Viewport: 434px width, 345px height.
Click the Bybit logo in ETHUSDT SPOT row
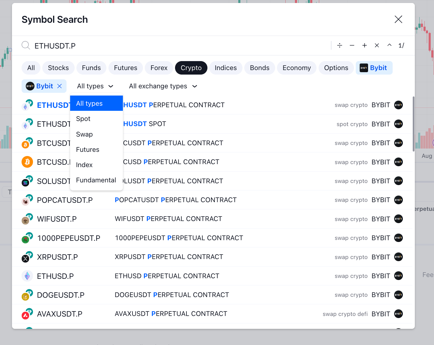398,124
